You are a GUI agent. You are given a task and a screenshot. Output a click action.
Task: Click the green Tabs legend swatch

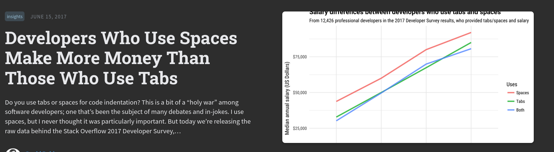[511, 102]
